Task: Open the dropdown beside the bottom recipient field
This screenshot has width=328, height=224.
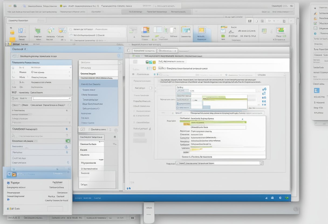Action: (262, 163)
